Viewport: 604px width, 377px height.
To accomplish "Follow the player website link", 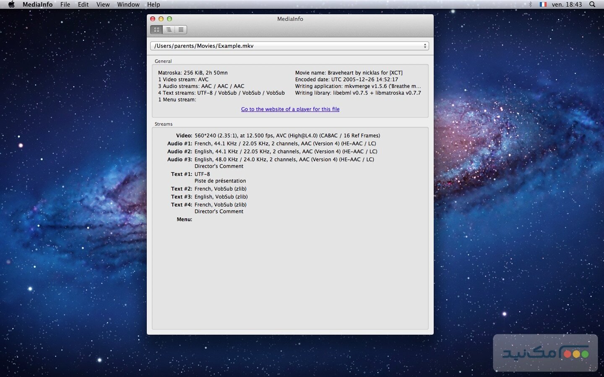I will click(x=290, y=109).
